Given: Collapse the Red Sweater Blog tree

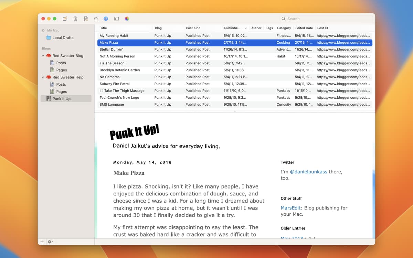Looking at the screenshot, I should (43, 56).
